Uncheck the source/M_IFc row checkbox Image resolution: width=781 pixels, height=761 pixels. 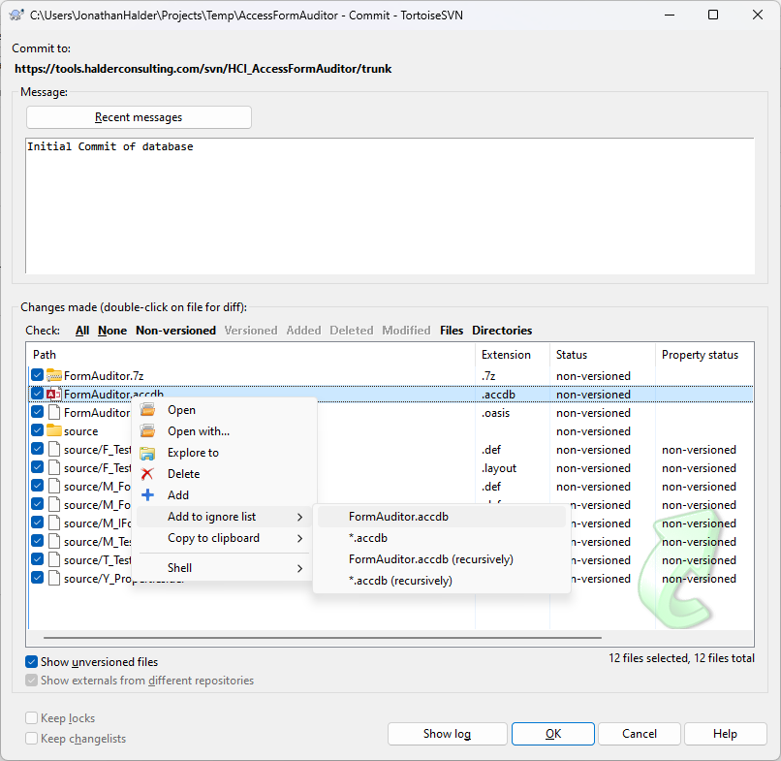(38, 523)
